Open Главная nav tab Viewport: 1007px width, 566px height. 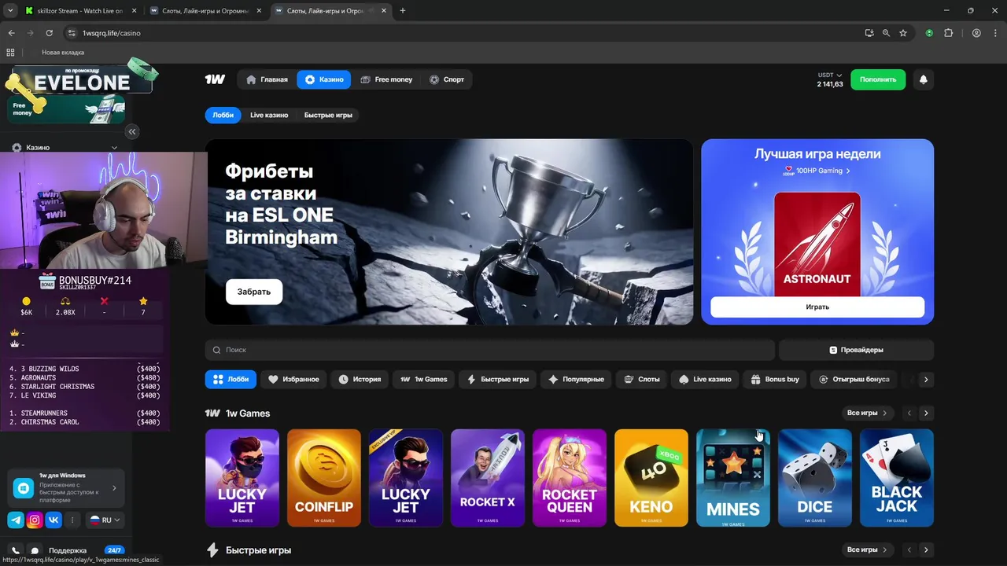click(267, 79)
